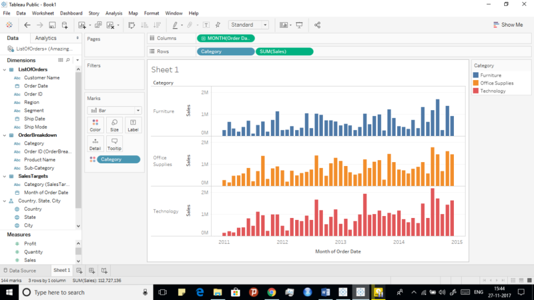534x300 pixels.
Task: Click the Show Me button
Action: [x=508, y=25]
